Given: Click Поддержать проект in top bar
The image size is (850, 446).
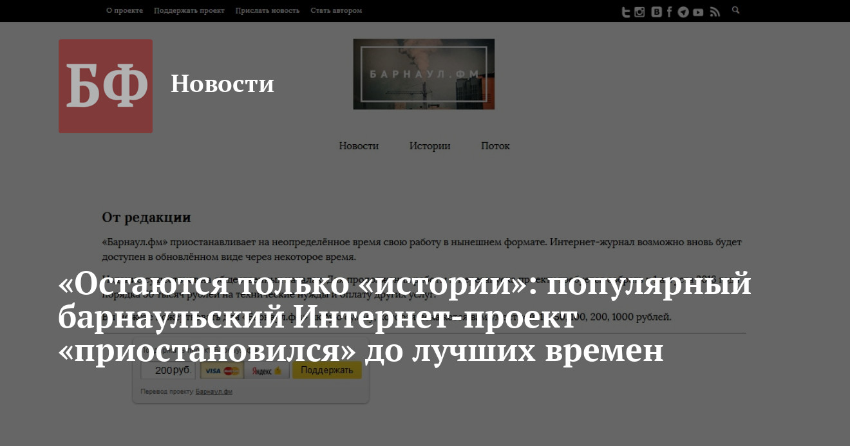Looking at the screenshot, I should tap(189, 10).
